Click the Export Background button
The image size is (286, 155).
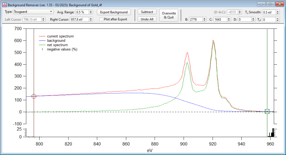pos(114,12)
